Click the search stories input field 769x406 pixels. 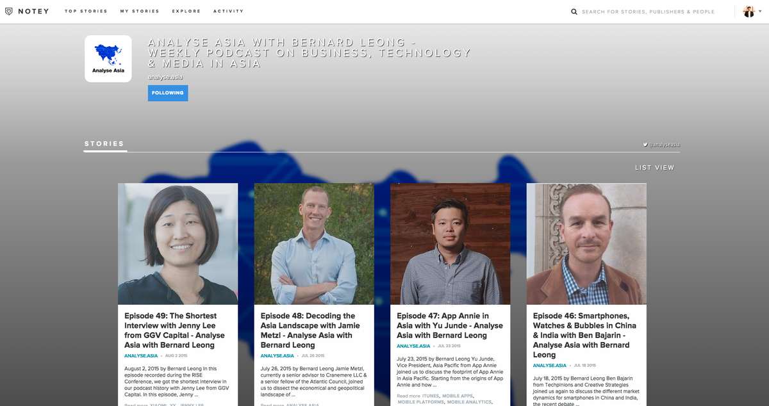649,12
